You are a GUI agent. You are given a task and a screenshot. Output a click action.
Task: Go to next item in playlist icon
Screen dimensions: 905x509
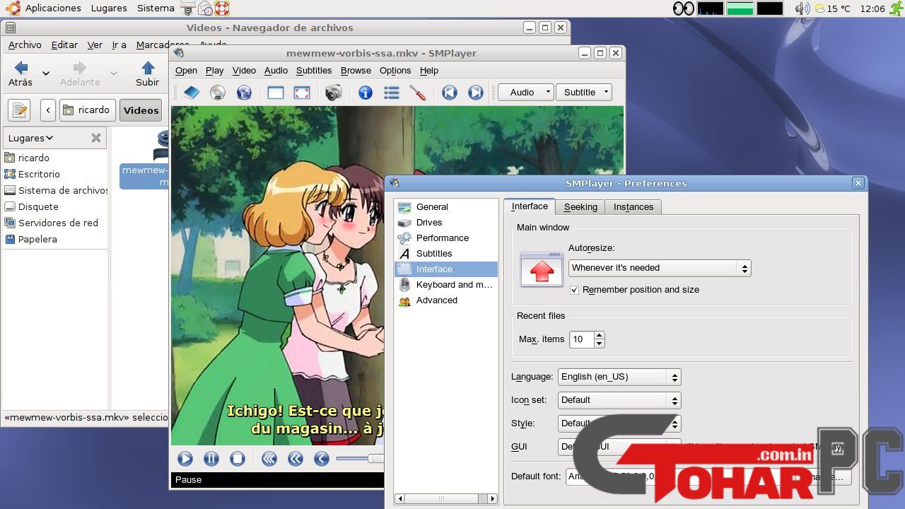click(476, 93)
